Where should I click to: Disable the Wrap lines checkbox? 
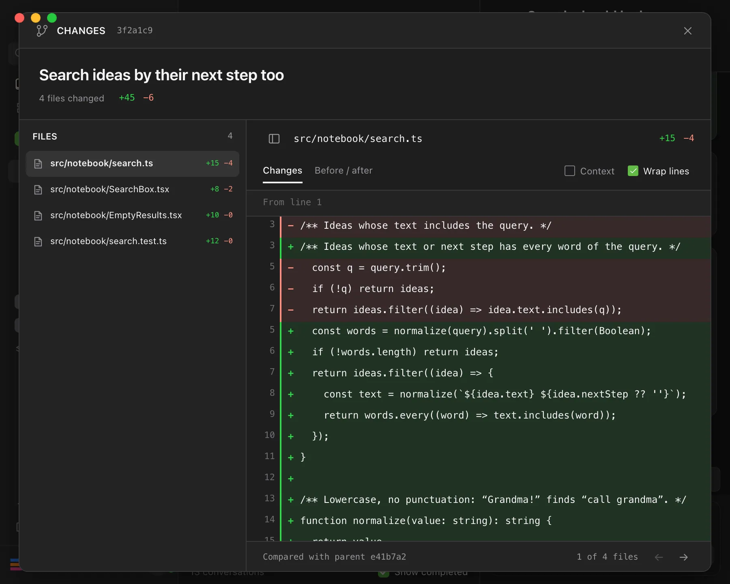point(633,171)
